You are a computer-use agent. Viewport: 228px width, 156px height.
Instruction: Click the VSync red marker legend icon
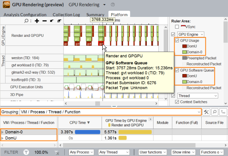183,26
